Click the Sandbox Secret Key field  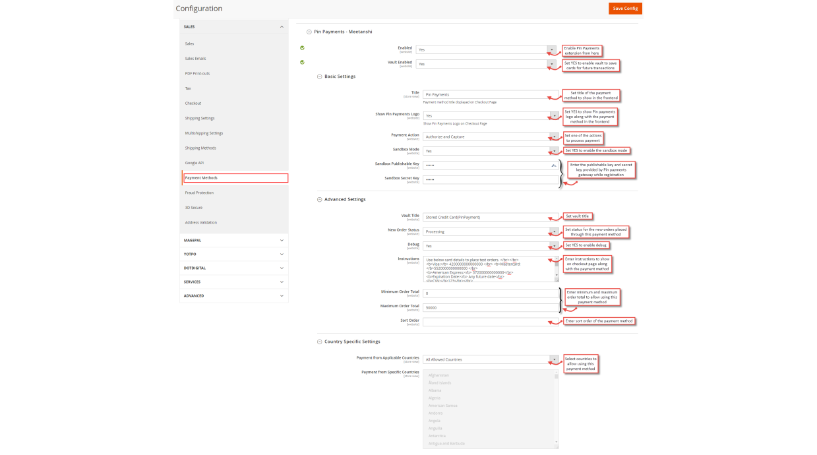491,179
